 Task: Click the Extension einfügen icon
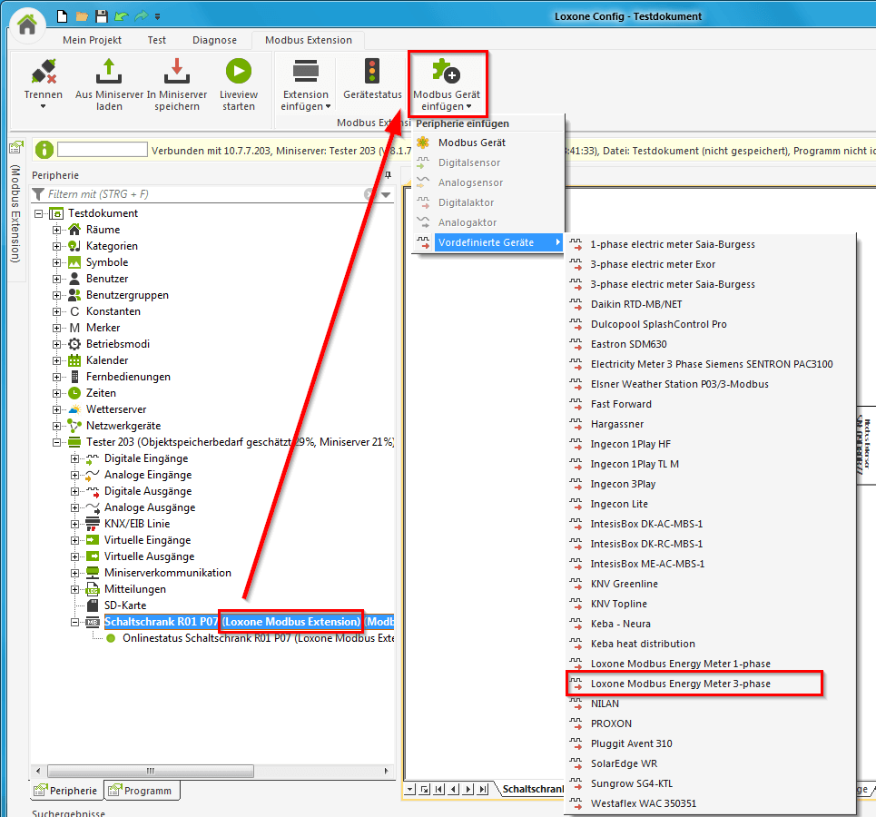tap(306, 71)
